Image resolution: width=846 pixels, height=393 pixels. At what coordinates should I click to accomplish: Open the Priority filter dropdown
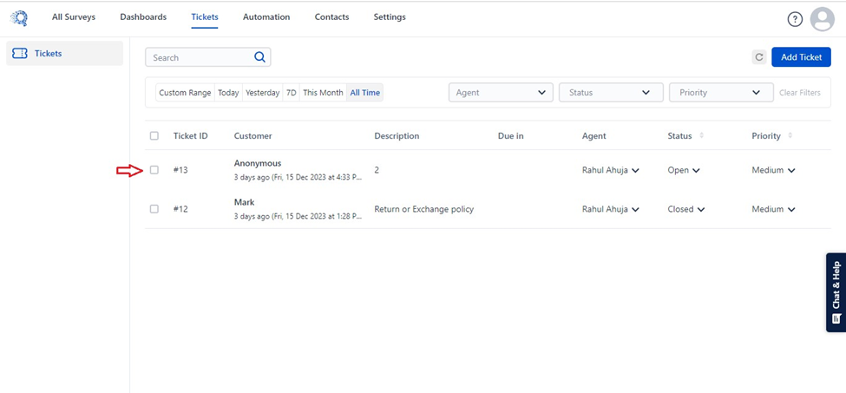(x=720, y=93)
